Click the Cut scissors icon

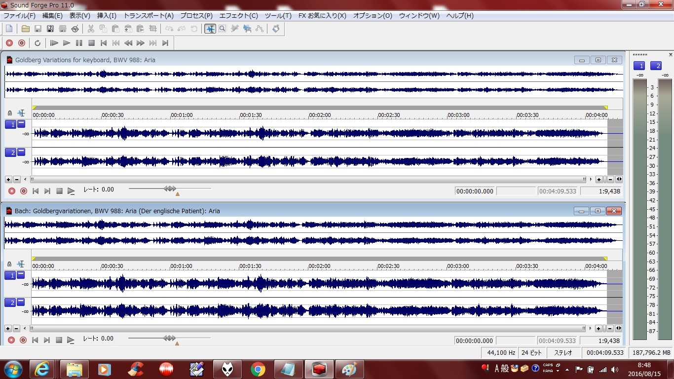pos(91,29)
